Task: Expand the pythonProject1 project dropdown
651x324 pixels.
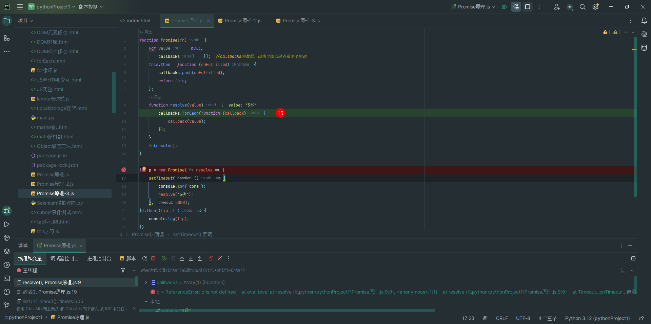Action: [52, 7]
